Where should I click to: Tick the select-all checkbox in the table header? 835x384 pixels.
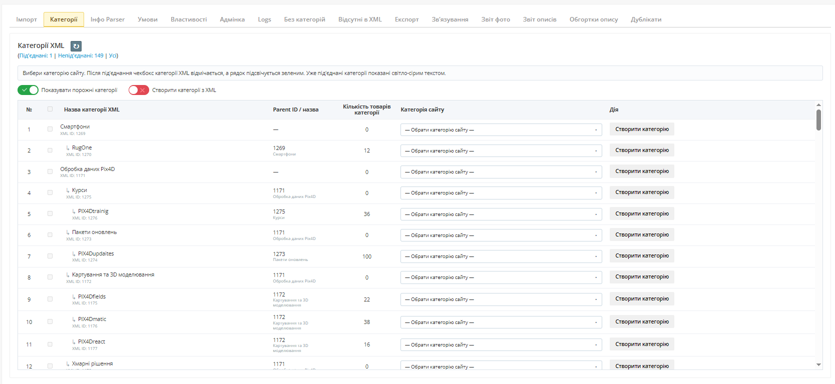(50, 109)
